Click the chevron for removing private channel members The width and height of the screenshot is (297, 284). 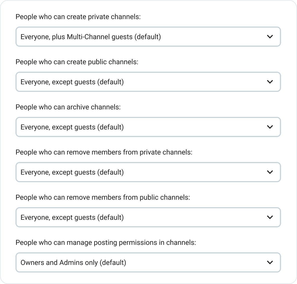coord(270,172)
